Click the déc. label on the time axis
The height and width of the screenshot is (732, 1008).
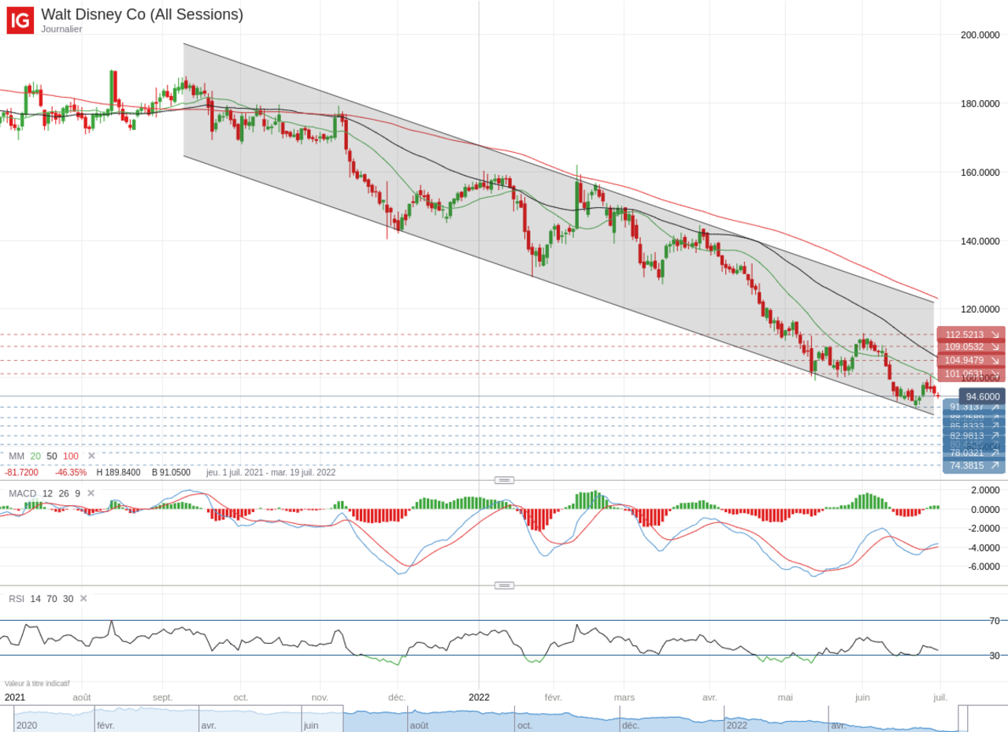coord(397,697)
